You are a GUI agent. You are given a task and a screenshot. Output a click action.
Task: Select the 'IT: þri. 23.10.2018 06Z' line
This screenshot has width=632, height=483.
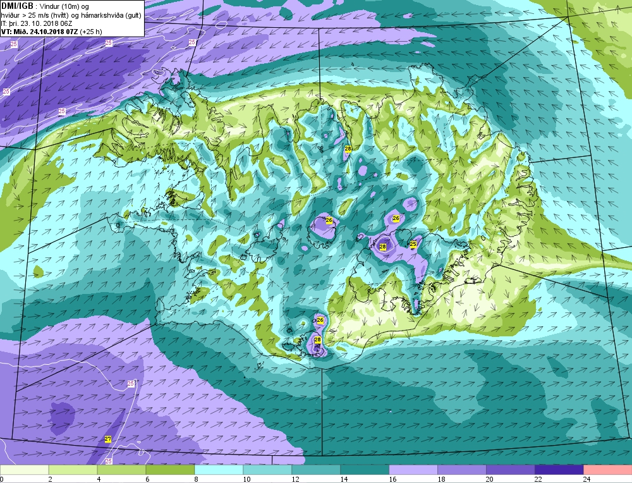pyautogui.click(x=37, y=23)
